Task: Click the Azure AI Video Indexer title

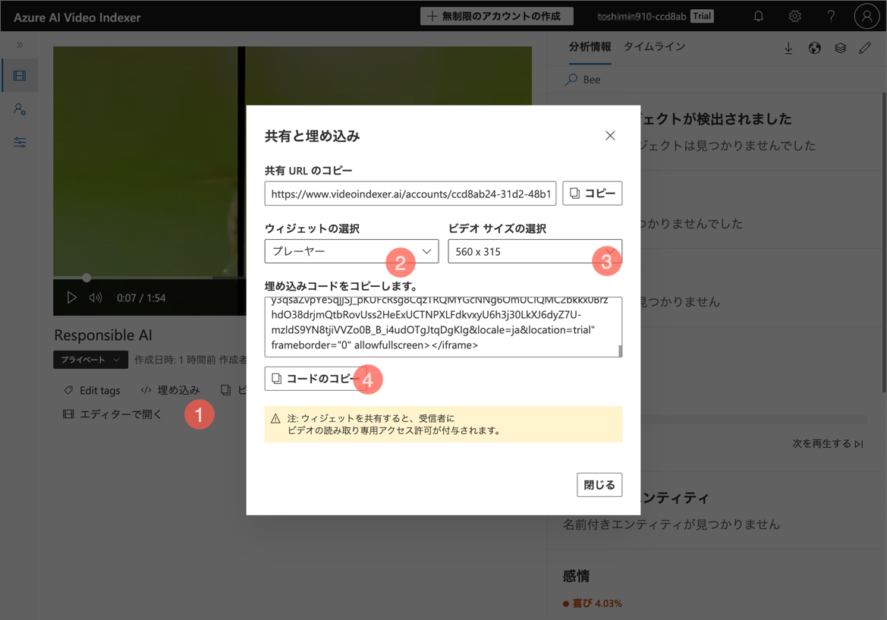Action: coord(77,17)
